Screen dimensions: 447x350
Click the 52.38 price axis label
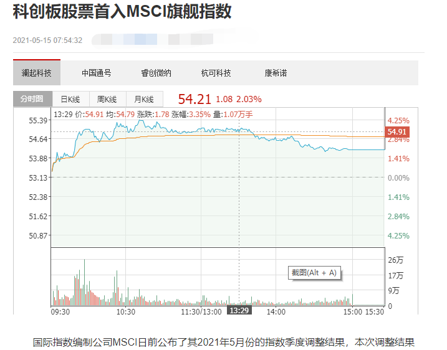(x=38, y=197)
